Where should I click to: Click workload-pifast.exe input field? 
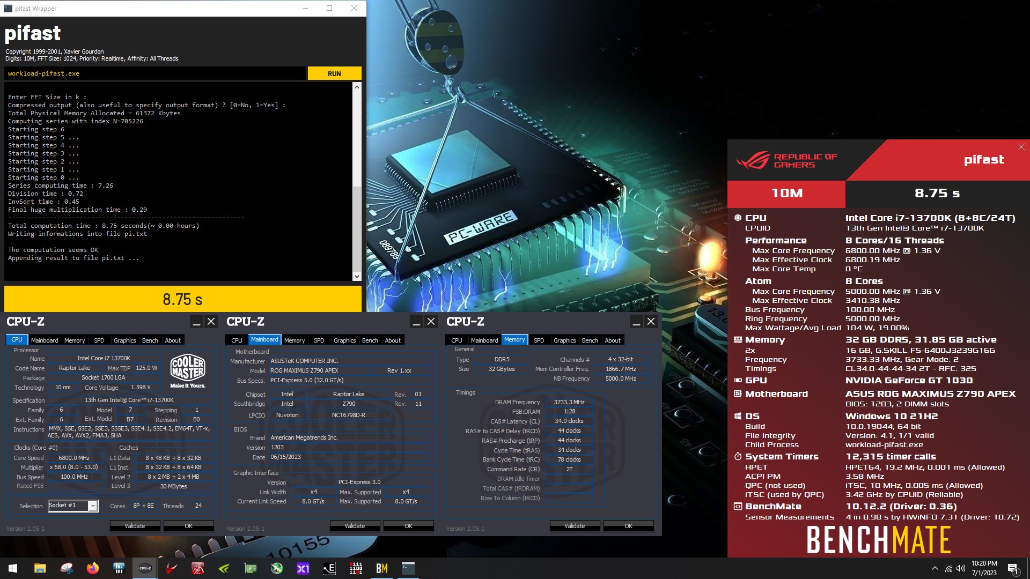point(155,73)
